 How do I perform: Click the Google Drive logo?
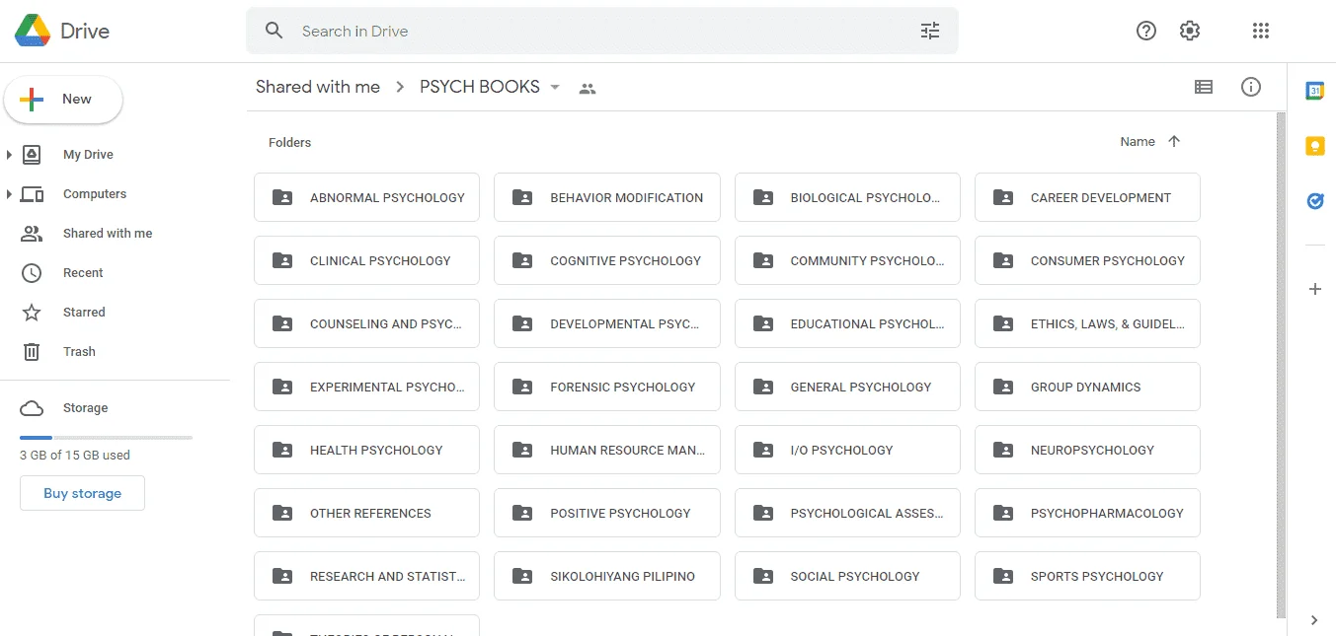coord(33,31)
